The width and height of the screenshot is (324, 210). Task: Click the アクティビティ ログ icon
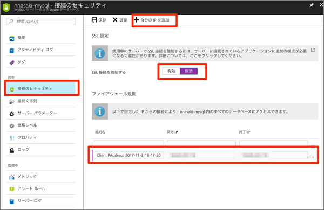[x=12, y=50]
